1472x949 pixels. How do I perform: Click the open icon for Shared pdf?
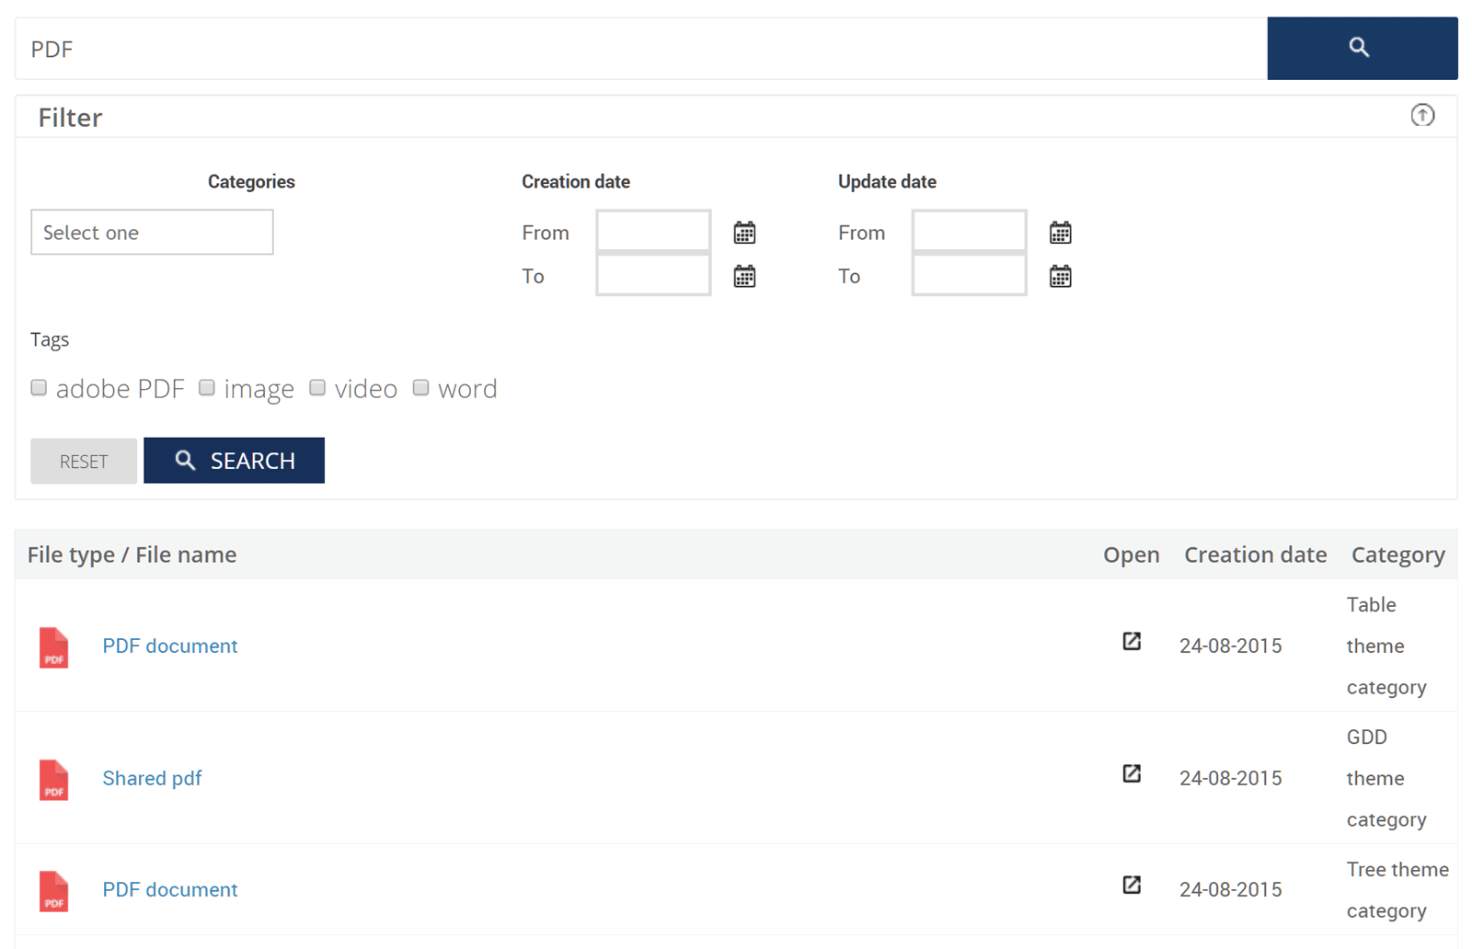(x=1131, y=774)
